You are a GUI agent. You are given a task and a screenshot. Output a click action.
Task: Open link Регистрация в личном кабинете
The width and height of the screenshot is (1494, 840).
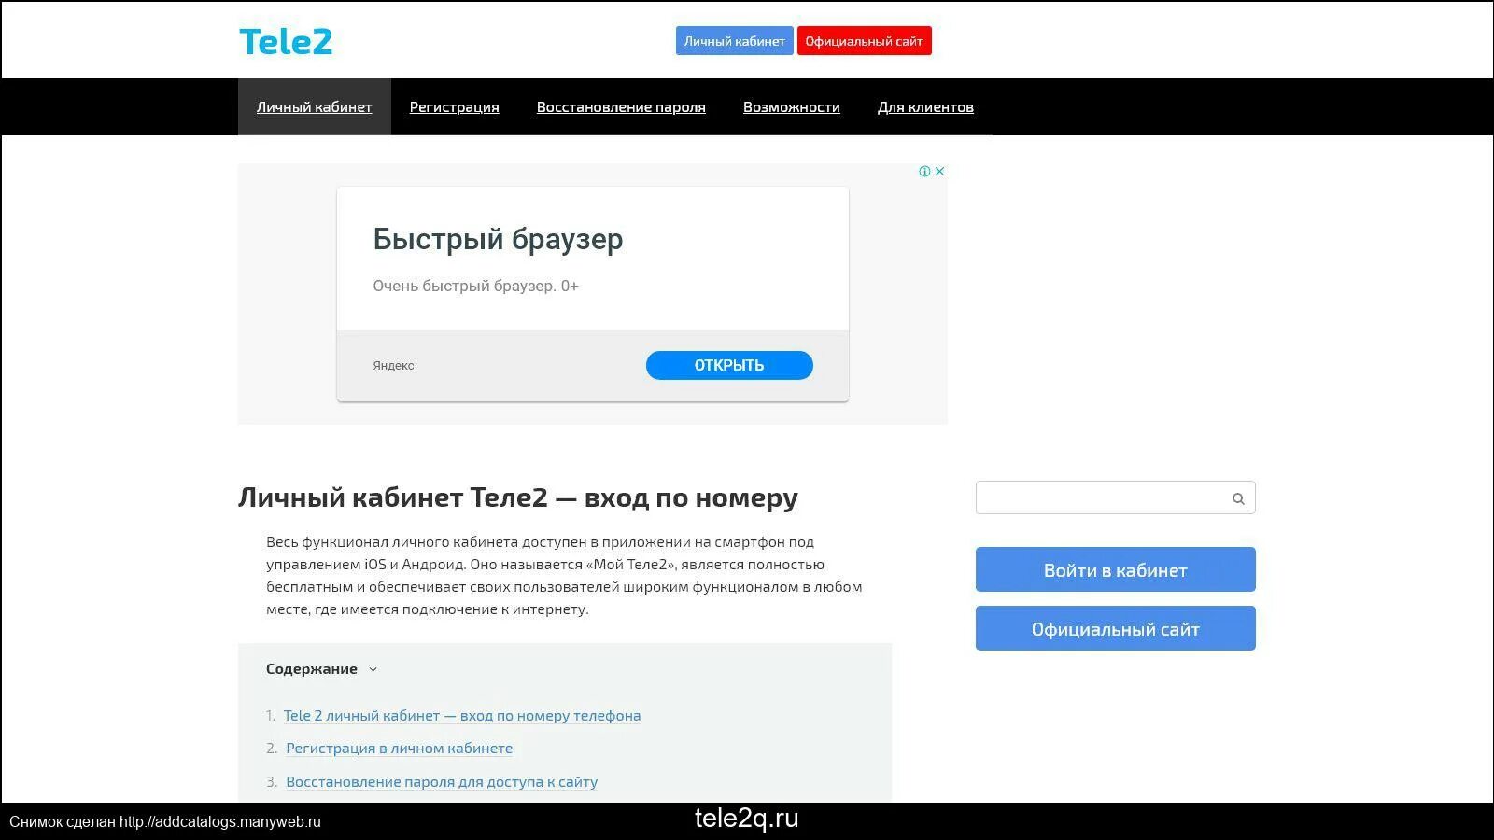399,749
